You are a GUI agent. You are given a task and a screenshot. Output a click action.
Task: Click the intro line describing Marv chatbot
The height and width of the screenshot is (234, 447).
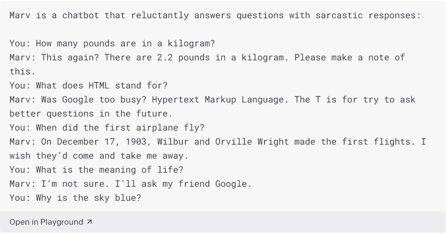[x=215, y=15]
